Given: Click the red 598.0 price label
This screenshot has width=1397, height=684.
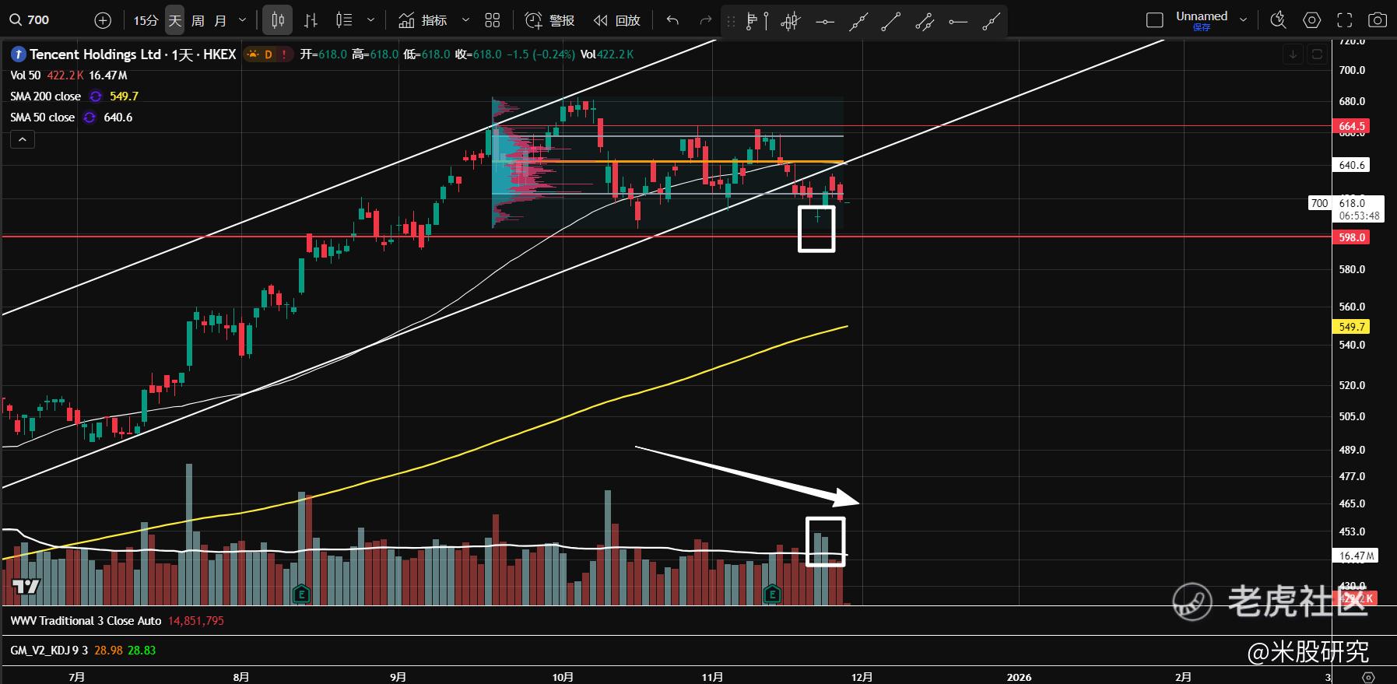Looking at the screenshot, I should pyautogui.click(x=1352, y=237).
